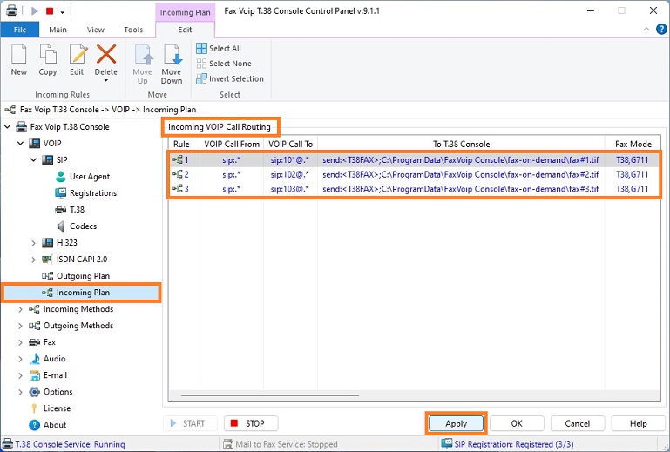Click the Cancel button
670x452 pixels.
tap(578, 423)
